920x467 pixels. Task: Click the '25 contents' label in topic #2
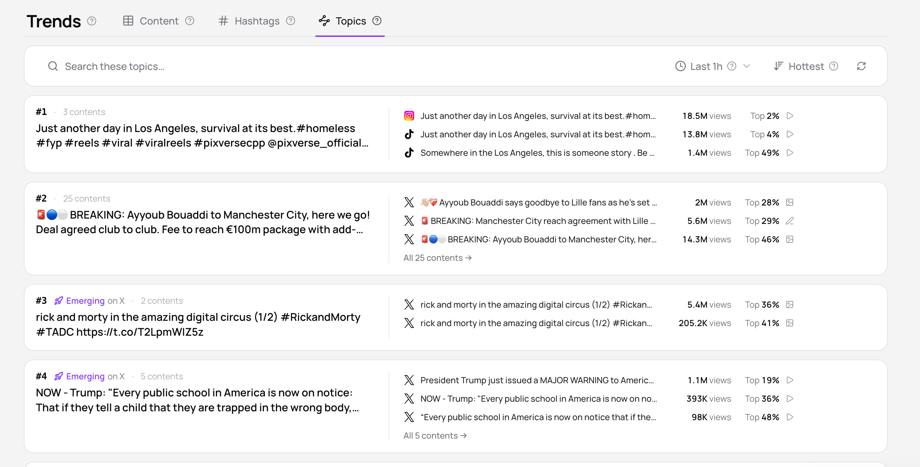point(86,199)
